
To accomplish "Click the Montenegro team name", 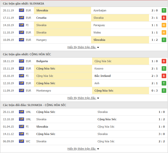I will 44,91.
